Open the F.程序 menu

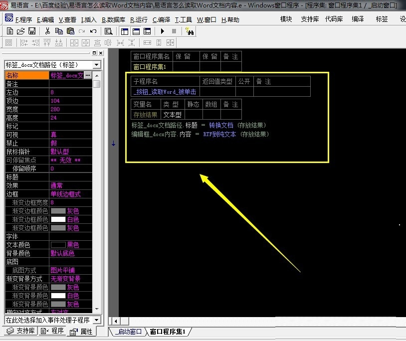tap(23, 19)
